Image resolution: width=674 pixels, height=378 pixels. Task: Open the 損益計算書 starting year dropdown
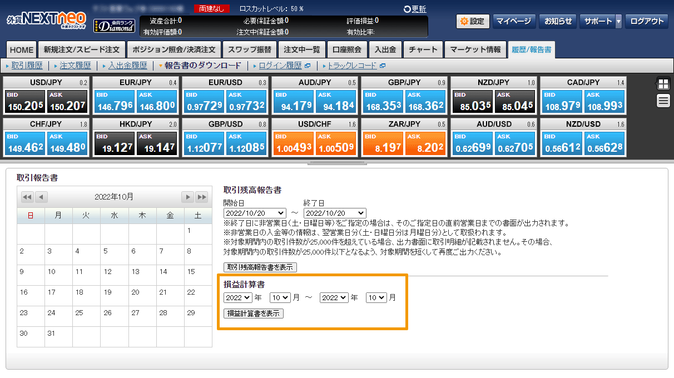(x=237, y=297)
